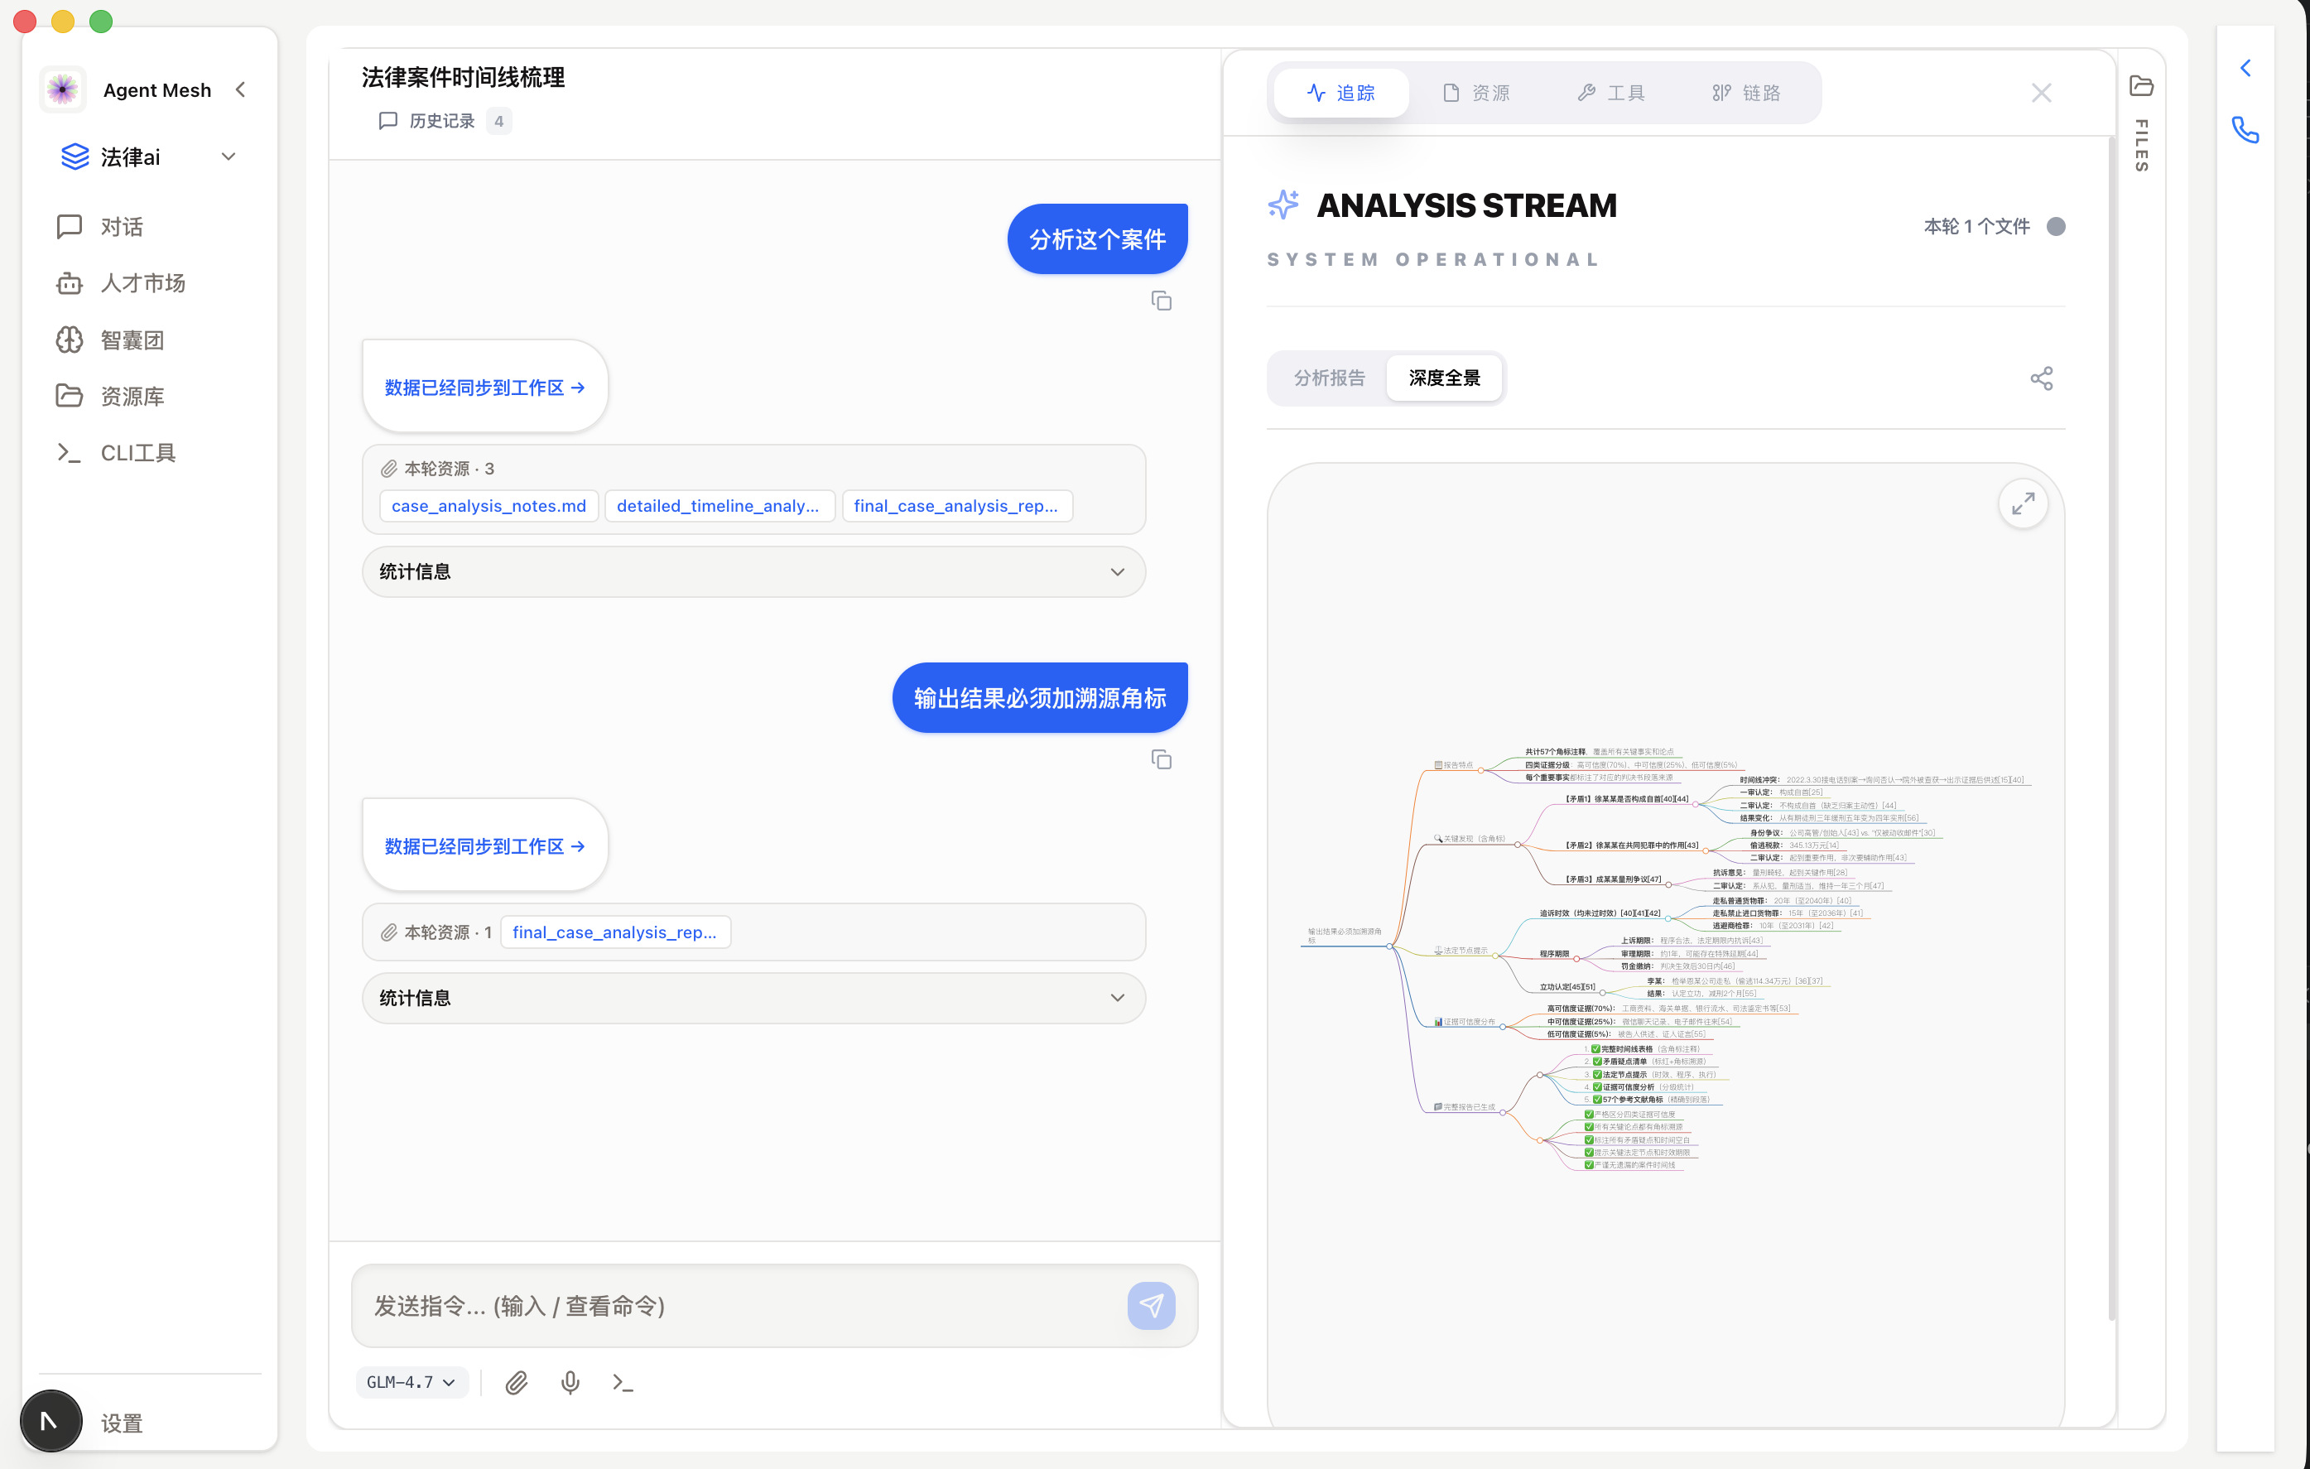Click the 输出结果必须加溯源角标 message bubble
2310x1469 pixels.
click(1040, 697)
